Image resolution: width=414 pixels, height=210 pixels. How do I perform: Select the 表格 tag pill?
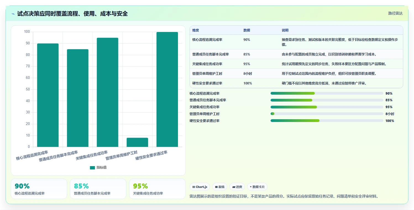pyautogui.click(x=220, y=187)
